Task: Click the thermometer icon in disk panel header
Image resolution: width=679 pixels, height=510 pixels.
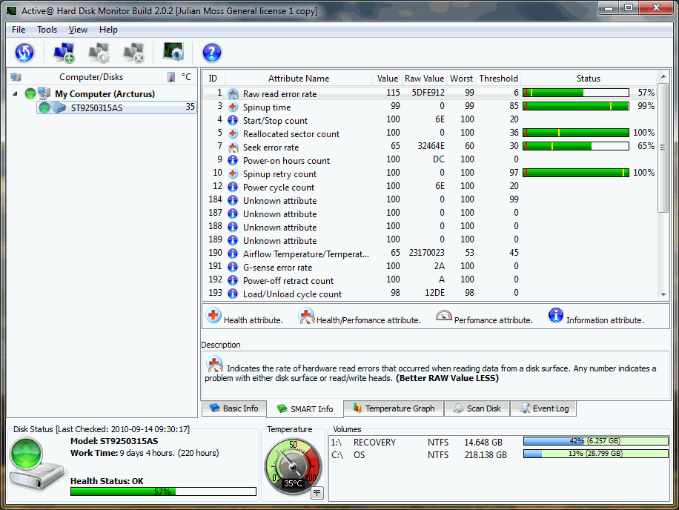Action: tap(171, 77)
